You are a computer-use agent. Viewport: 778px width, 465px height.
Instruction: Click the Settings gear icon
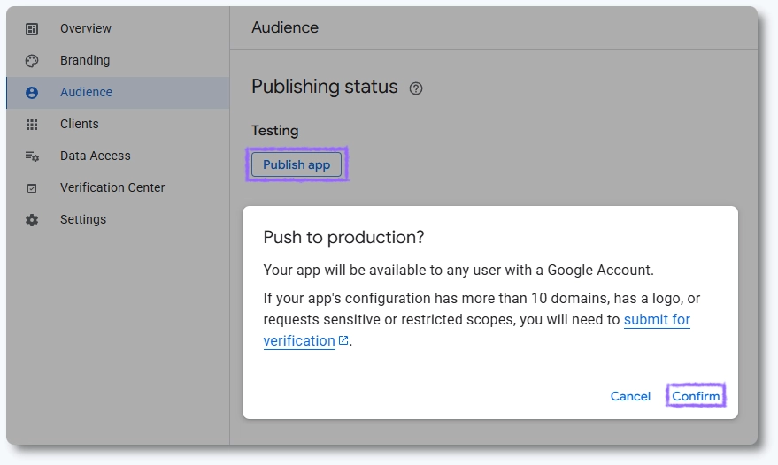point(32,220)
